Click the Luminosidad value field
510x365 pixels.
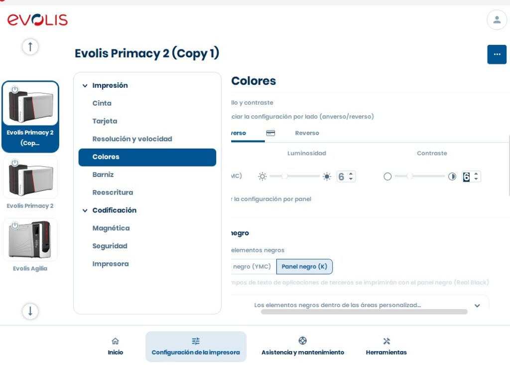click(x=342, y=177)
